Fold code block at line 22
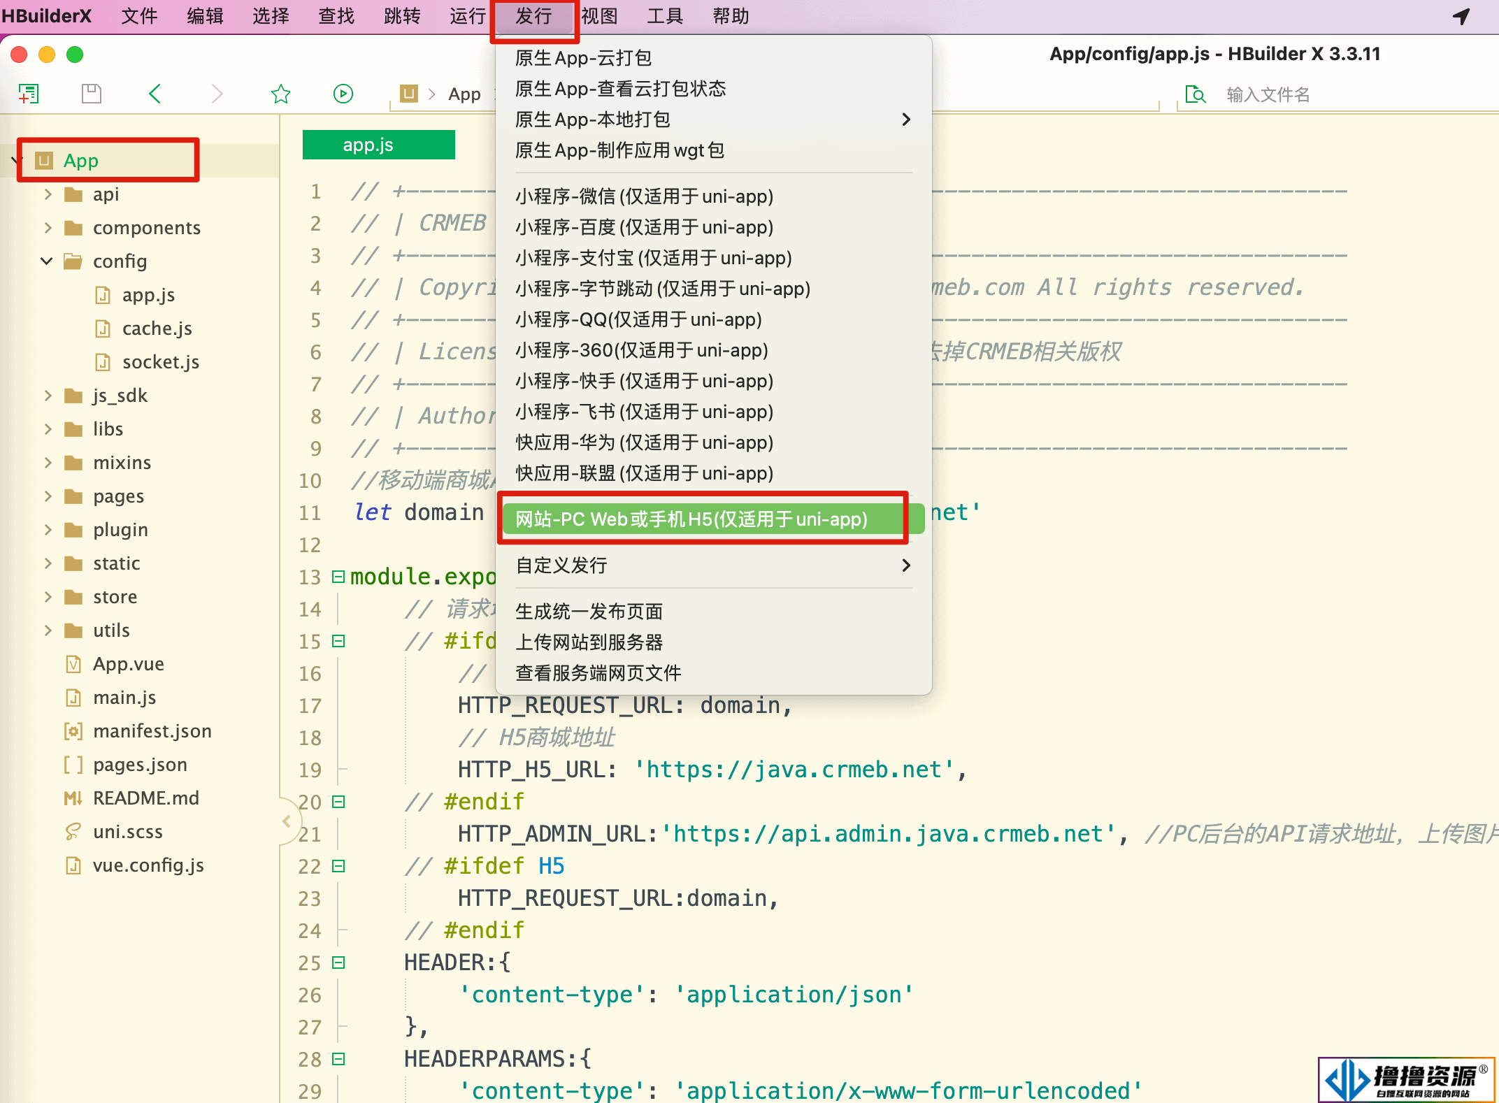Viewport: 1499px width, 1103px height. (338, 866)
